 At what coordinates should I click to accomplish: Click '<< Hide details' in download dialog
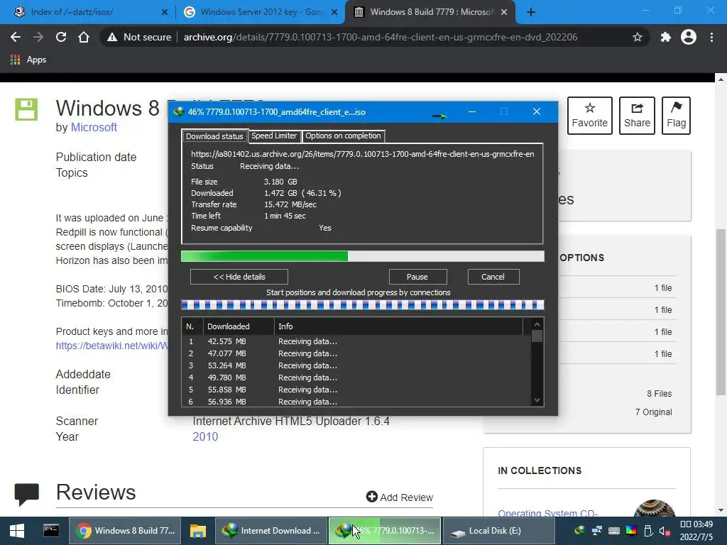[239, 277]
